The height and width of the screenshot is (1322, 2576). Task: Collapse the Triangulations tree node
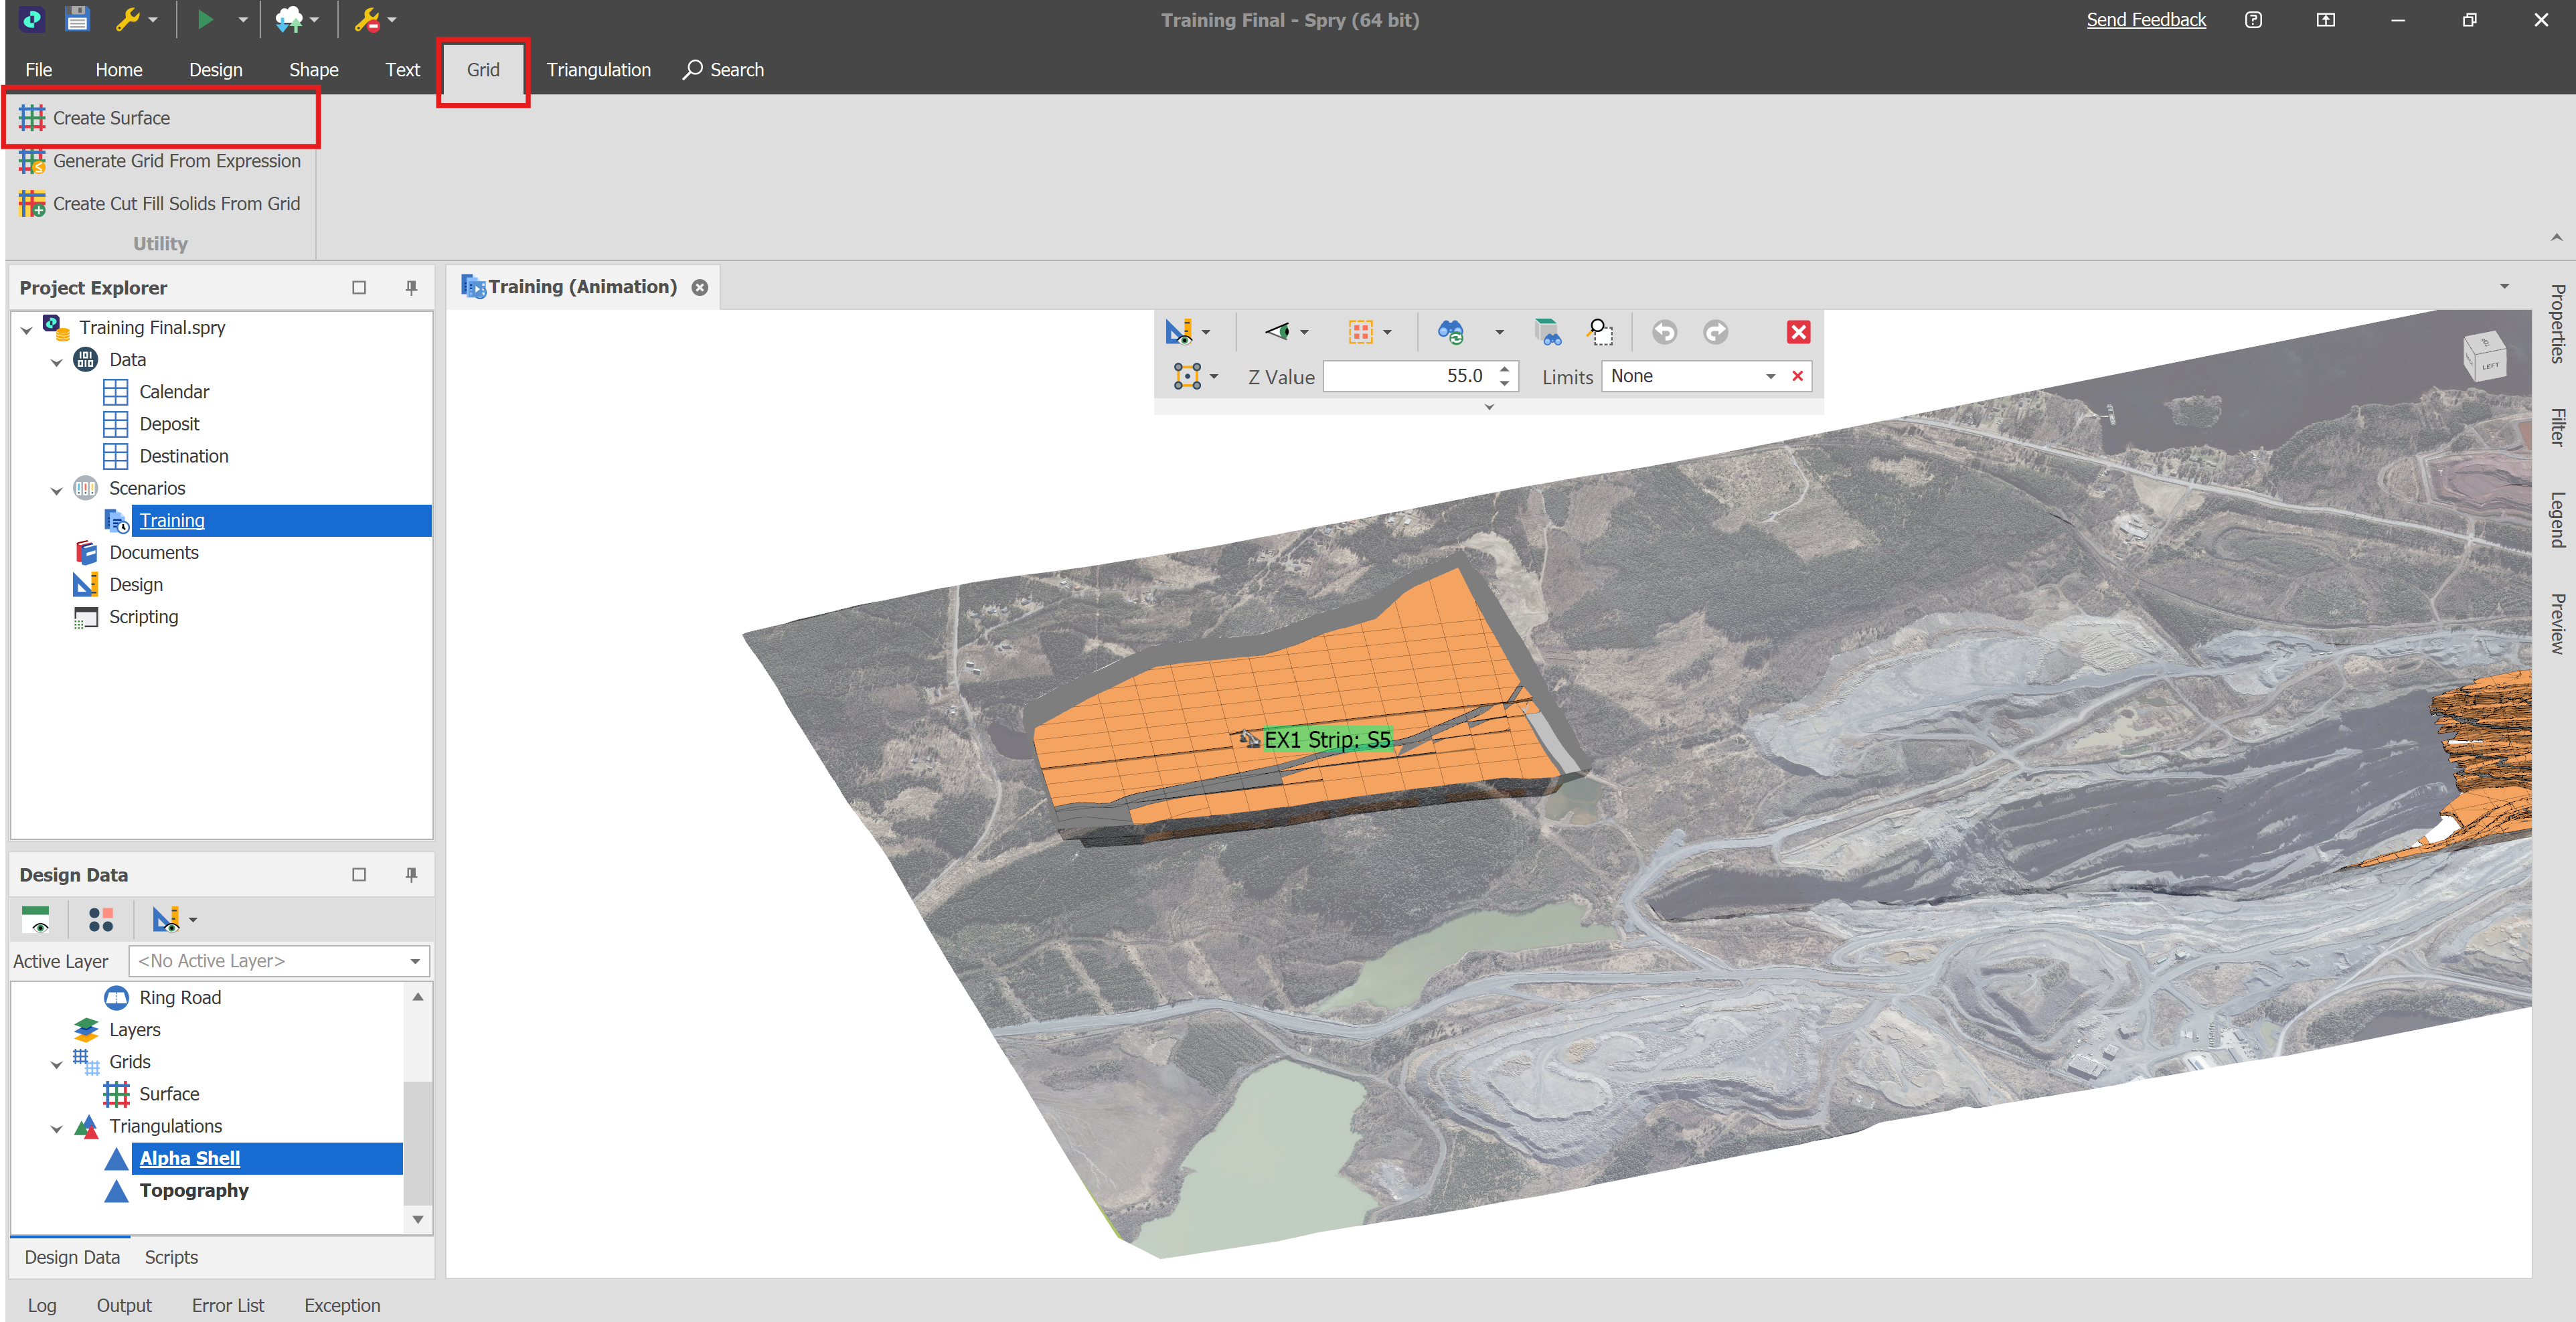coord(57,1128)
